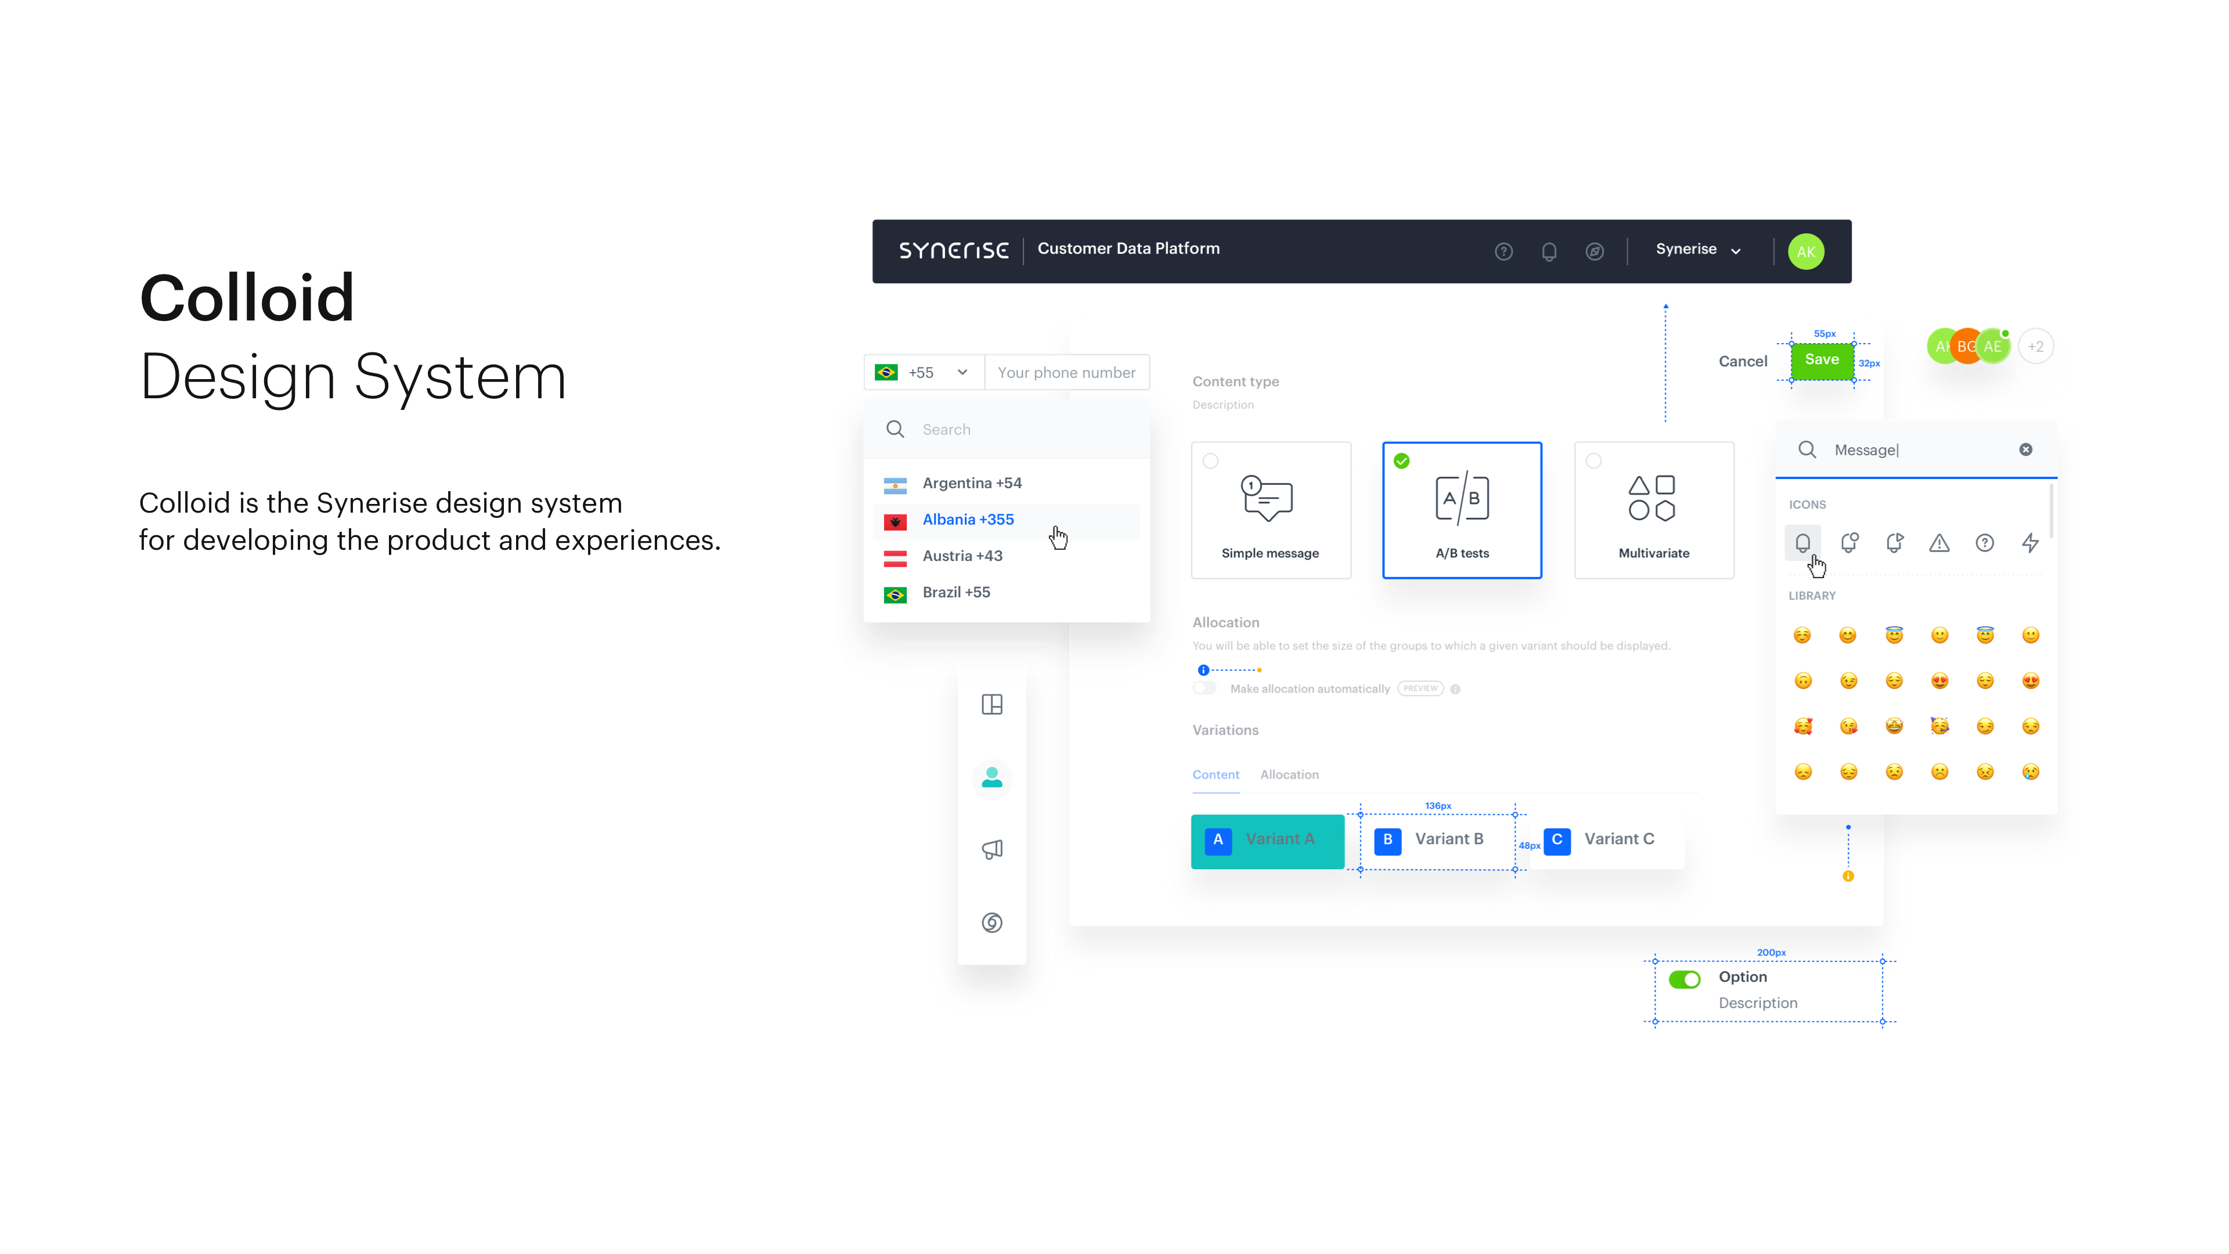Image resolution: width=2229 pixels, height=1254 pixels.
Task: Click the Multivariate card
Action: 1654,510
